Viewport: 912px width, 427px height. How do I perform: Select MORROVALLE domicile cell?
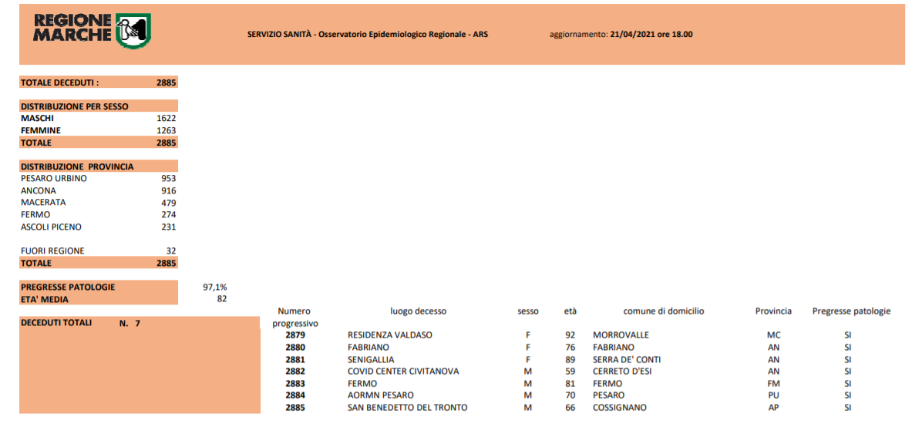pos(621,336)
